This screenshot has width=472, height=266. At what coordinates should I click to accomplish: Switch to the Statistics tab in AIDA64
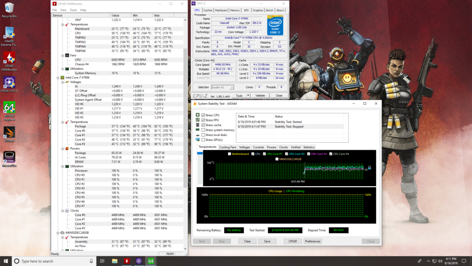point(309,147)
